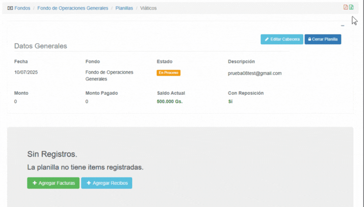Click the Descripción label
This screenshot has height=207, width=364.
(x=241, y=62)
